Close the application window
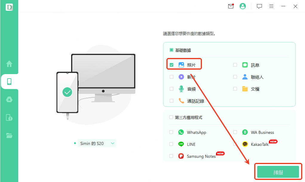Viewport: 305px width, 182px height. pyautogui.click(x=295, y=6)
